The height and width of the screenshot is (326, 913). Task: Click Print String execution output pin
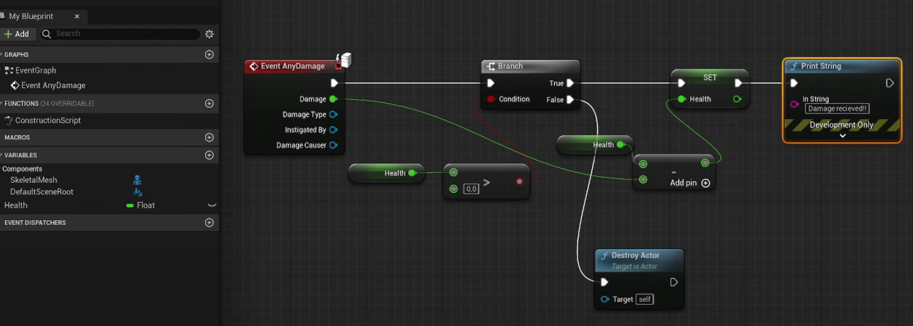pos(889,83)
